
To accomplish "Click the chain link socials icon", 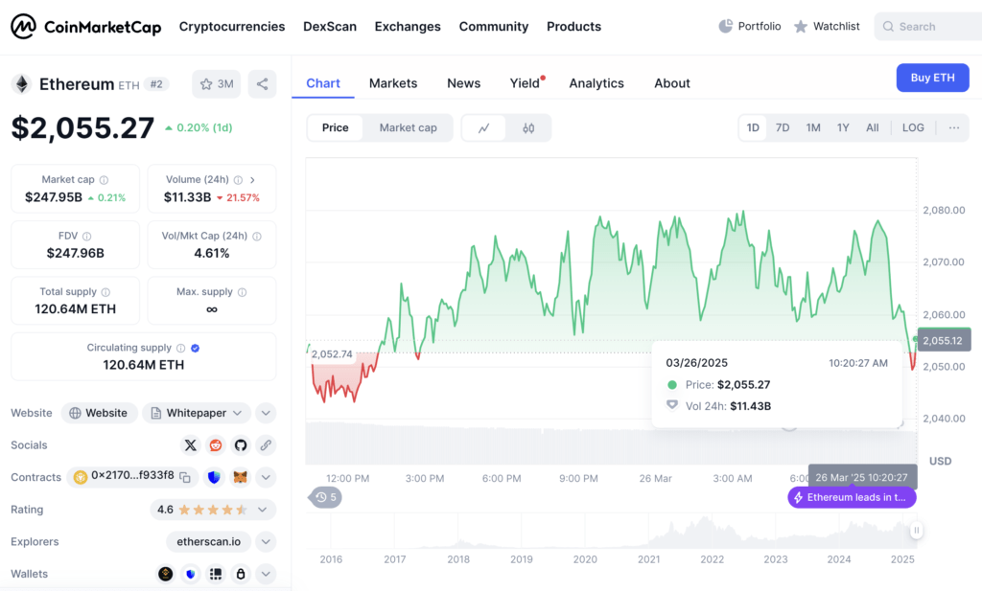I will (x=266, y=445).
